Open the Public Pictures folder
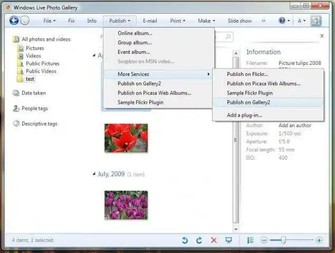335x253 pixels. [43, 64]
